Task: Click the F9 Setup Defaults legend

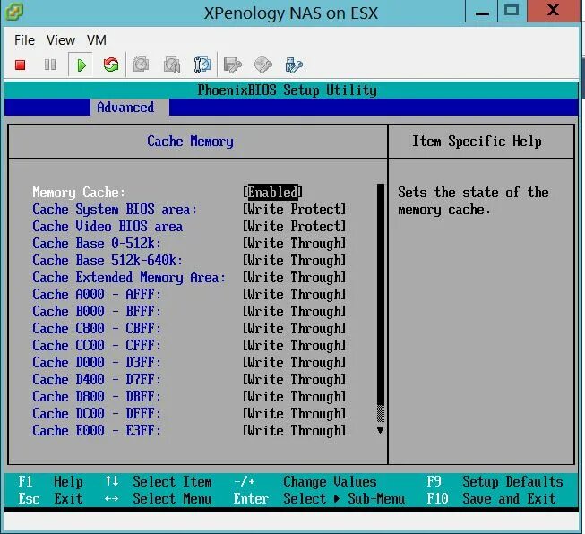Action: (x=495, y=482)
